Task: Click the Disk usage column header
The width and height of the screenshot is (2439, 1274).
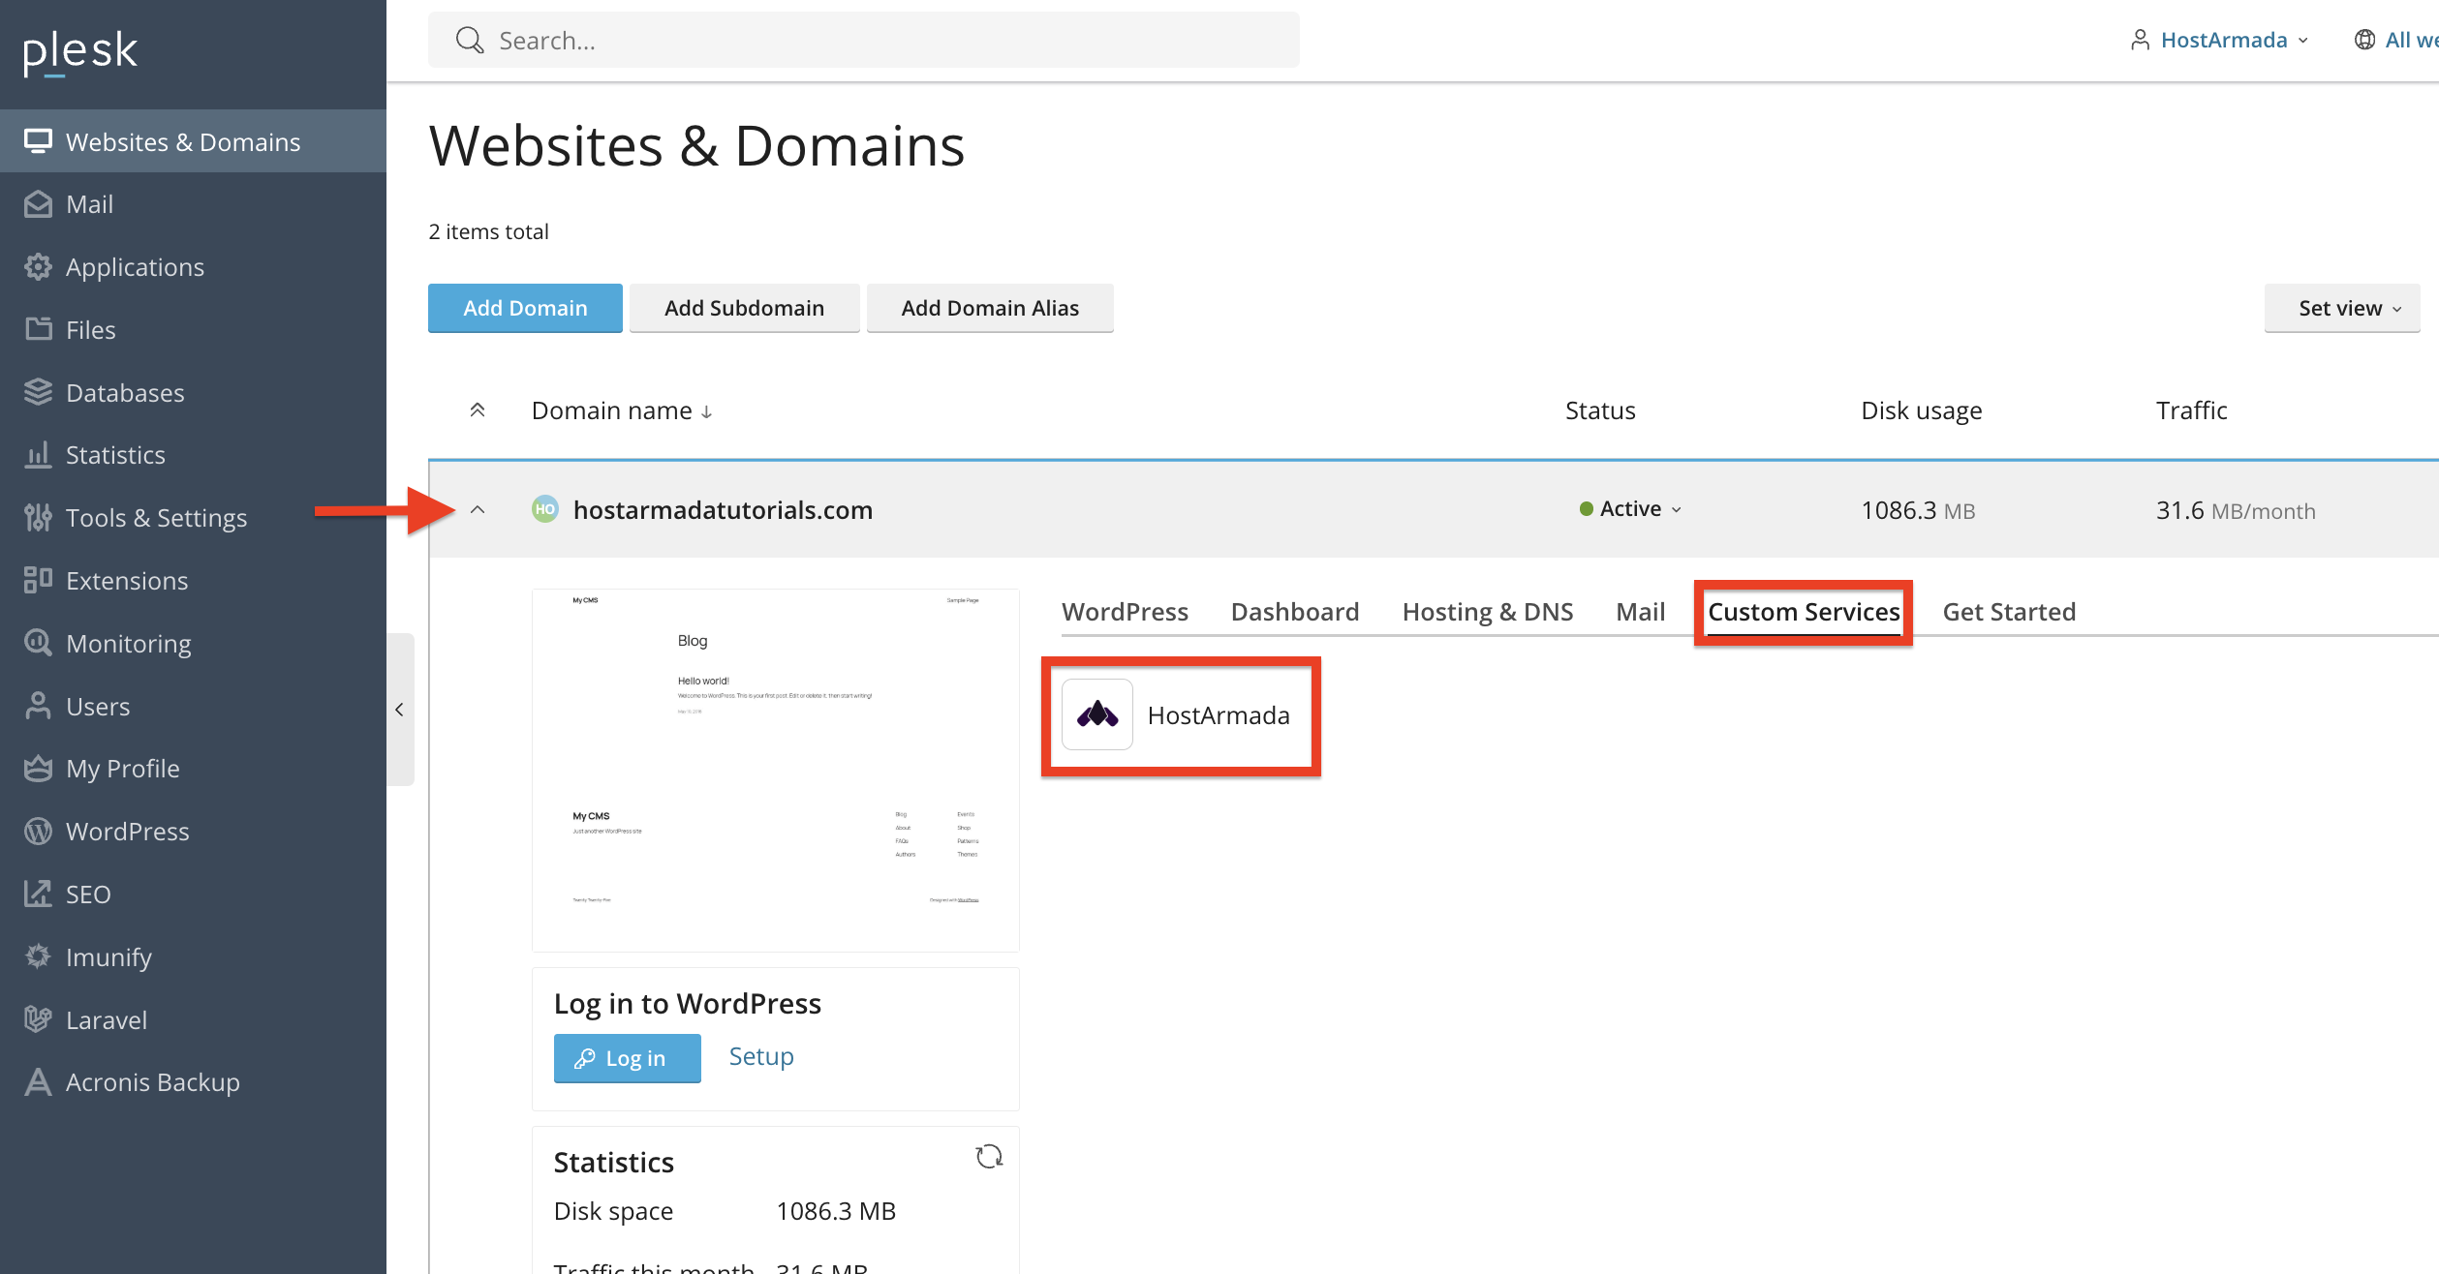Action: click(x=1922, y=410)
